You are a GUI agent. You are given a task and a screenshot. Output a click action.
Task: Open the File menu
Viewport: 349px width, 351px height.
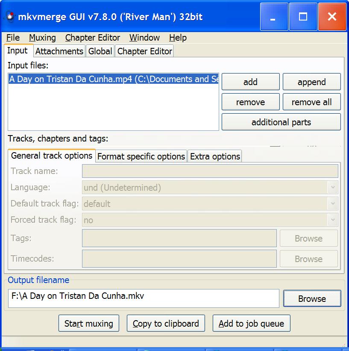point(13,38)
